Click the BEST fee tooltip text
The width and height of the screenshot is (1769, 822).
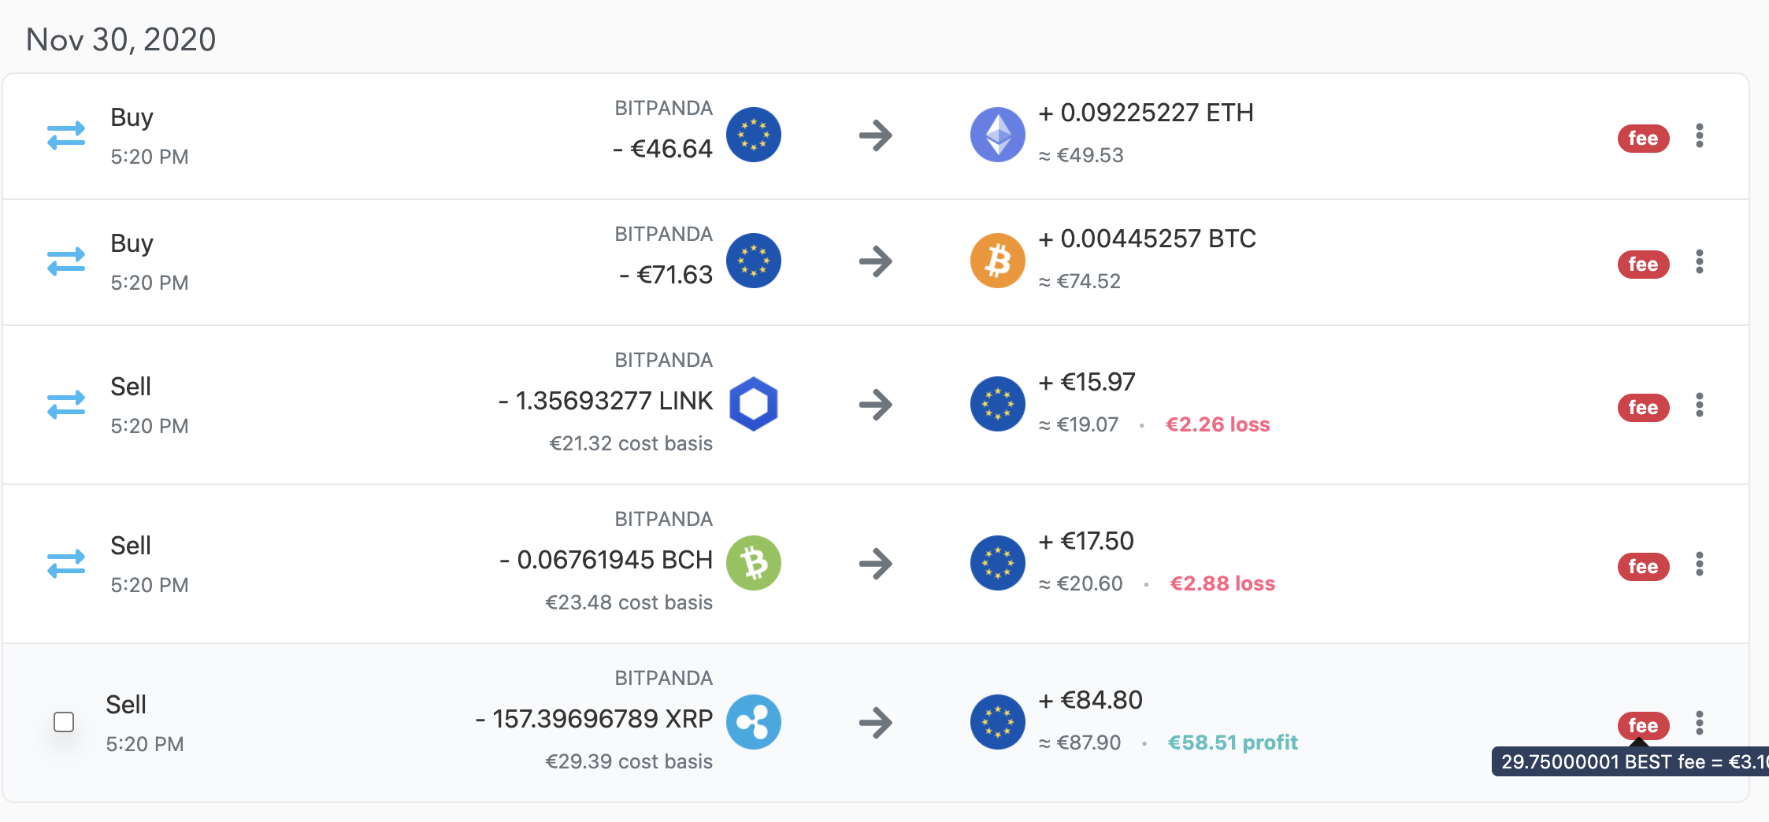coord(1629,762)
